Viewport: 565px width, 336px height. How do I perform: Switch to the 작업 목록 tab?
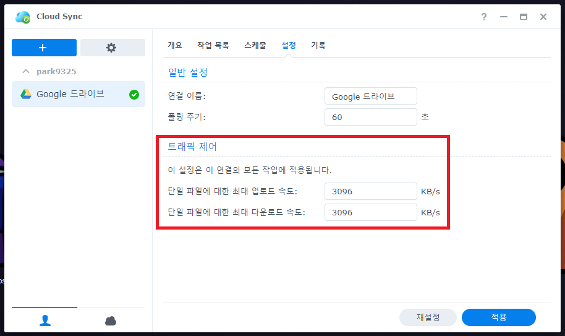[x=213, y=45]
